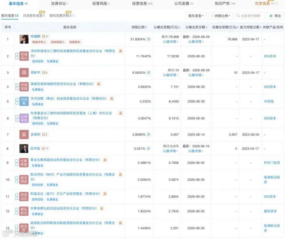Expand the 前沿同创（扬州） shareholder row

[x=16, y=179]
